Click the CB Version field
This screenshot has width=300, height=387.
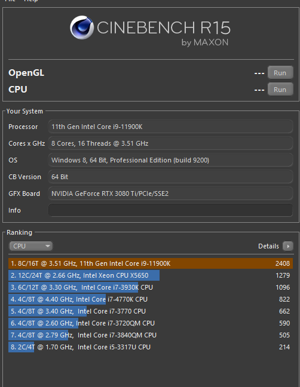(170, 177)
